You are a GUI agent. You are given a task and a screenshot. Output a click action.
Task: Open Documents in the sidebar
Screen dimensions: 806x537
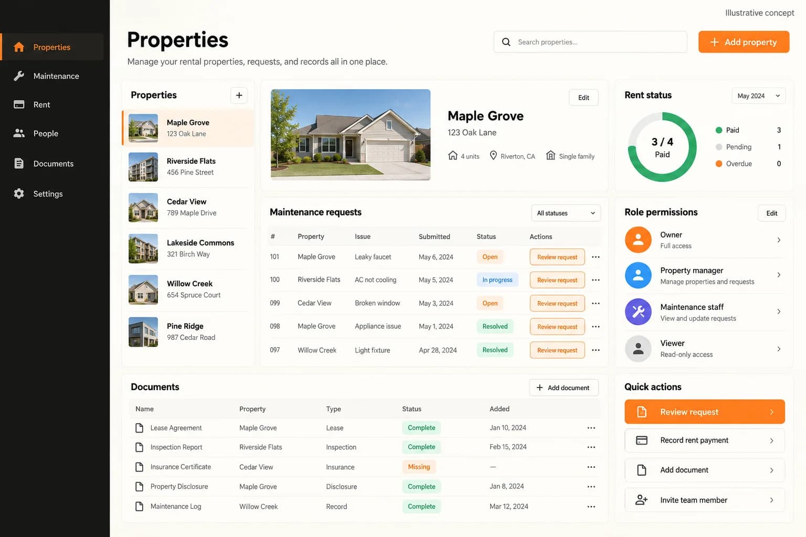point(52,164)
